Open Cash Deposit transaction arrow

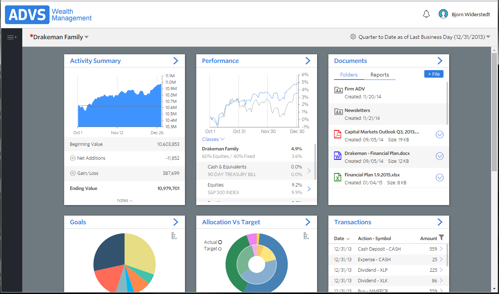[x=441, y=249]
